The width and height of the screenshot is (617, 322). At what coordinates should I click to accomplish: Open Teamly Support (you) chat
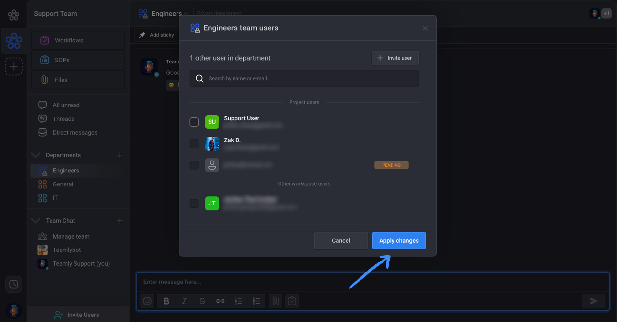(x=81, y=264)
